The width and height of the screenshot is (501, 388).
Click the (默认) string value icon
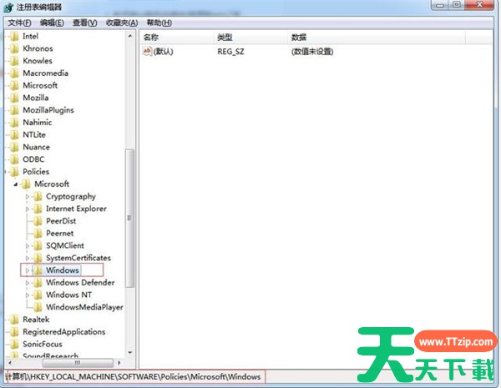(x=148, y=52)
